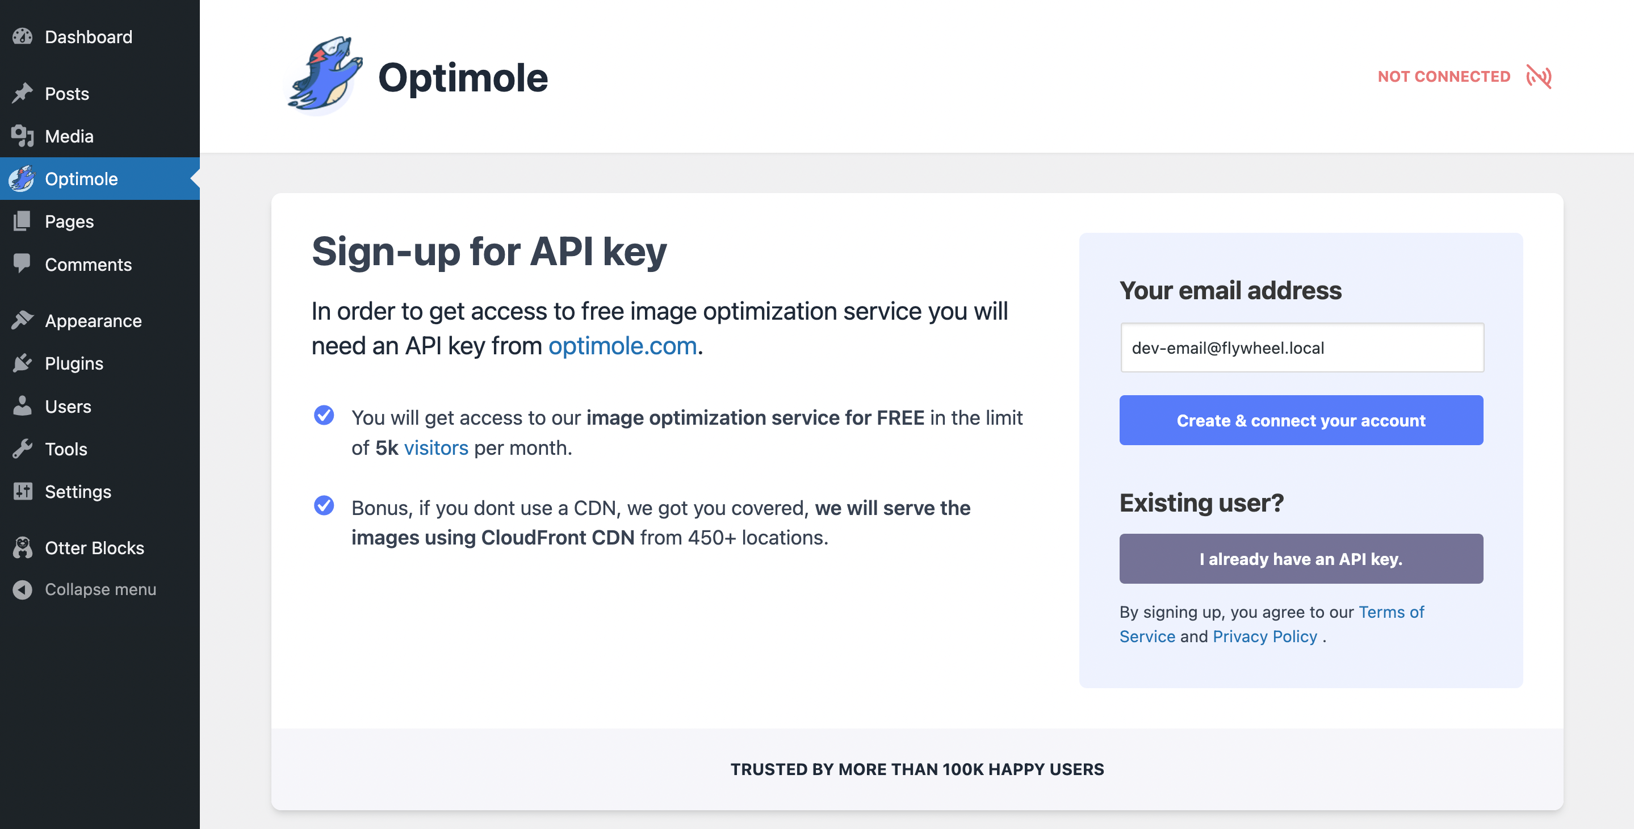This screenshot has width=1634, height=829.
Task: Click the Media library icon
Action: pyautogui.click(x=22, y=136)
